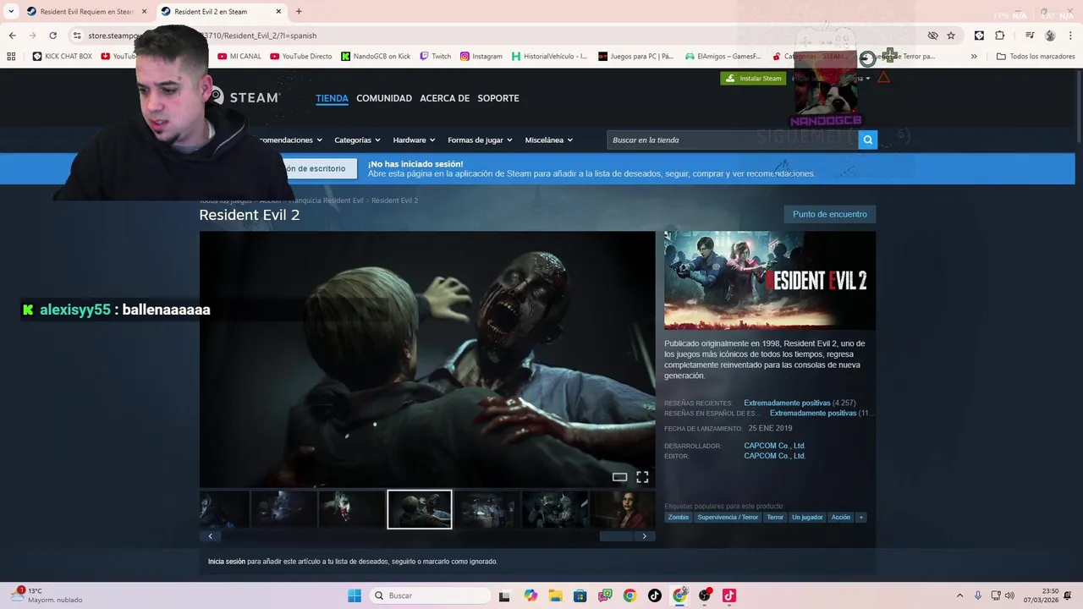Open the black TikTok taskbar icon
Screen dimensions: 1083x609
[x=655, y=595]
